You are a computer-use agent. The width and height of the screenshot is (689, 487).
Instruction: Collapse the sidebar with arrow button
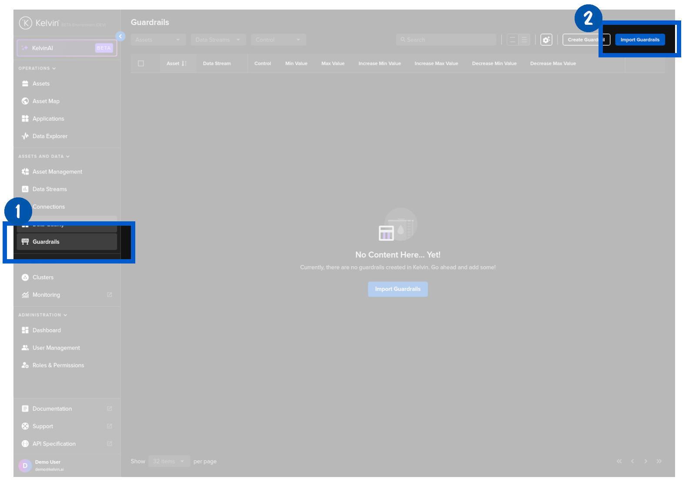120,37
